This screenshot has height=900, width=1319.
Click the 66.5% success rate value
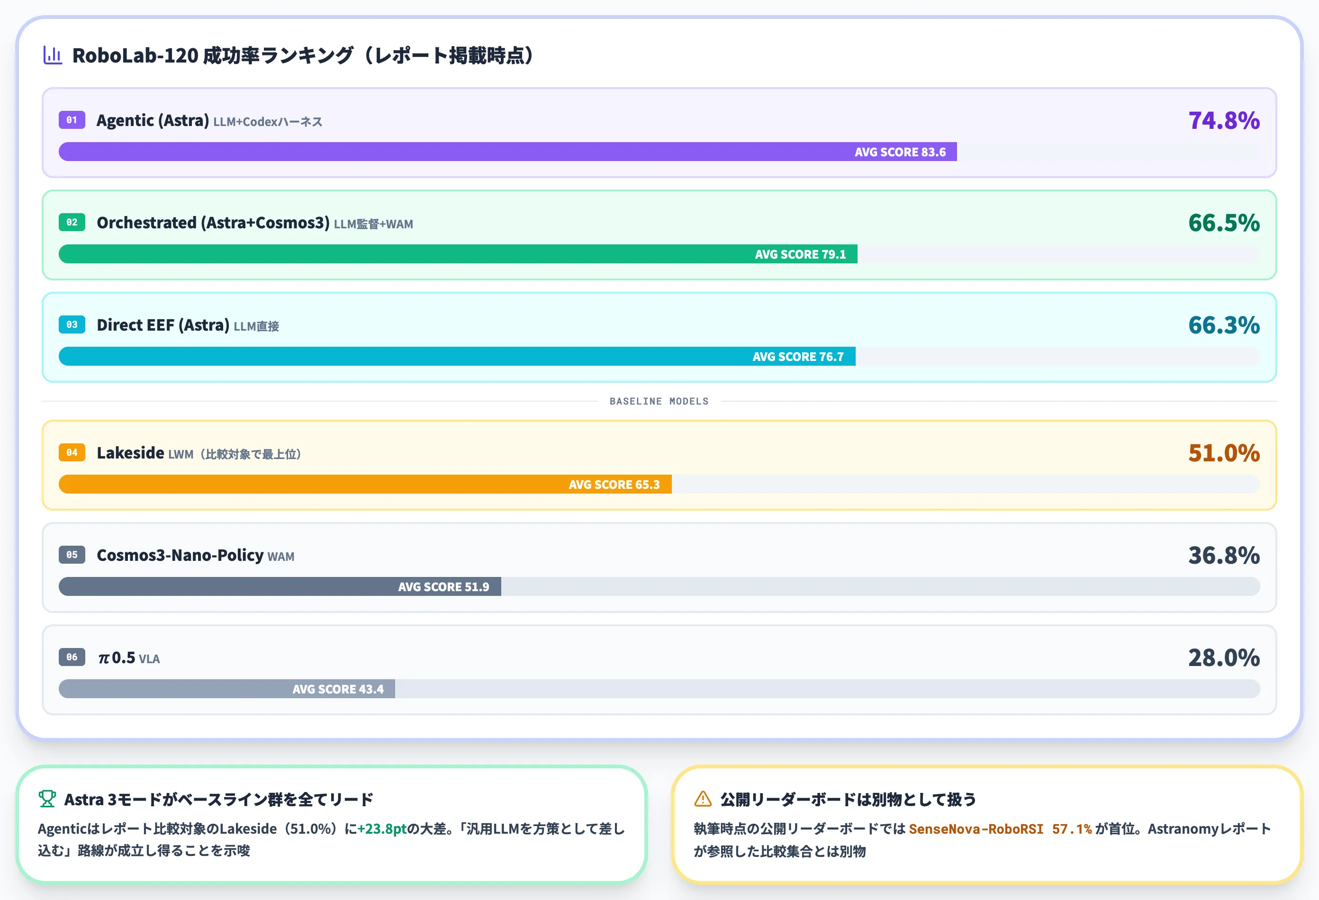tap(1224, 223)
